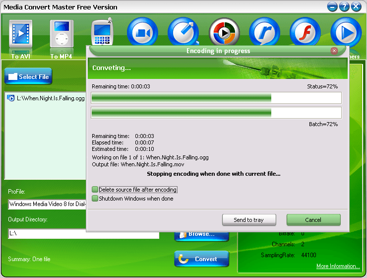Click the Output Directory L:\ field
This screenshot has width=367, height=278.
[x=83, y=235]
